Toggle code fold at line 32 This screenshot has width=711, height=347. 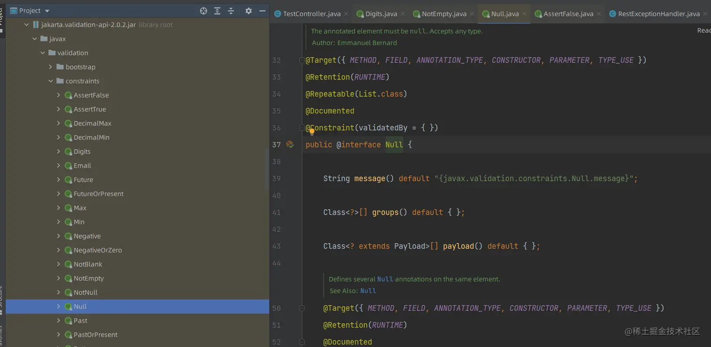[302, 60]
